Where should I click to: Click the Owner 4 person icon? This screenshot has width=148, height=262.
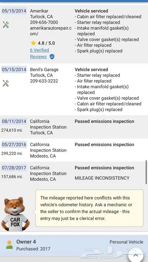pos(9,245)
